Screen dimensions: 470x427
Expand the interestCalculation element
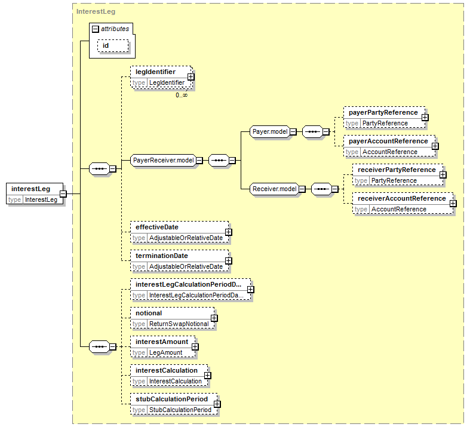[x=207, y=376]
